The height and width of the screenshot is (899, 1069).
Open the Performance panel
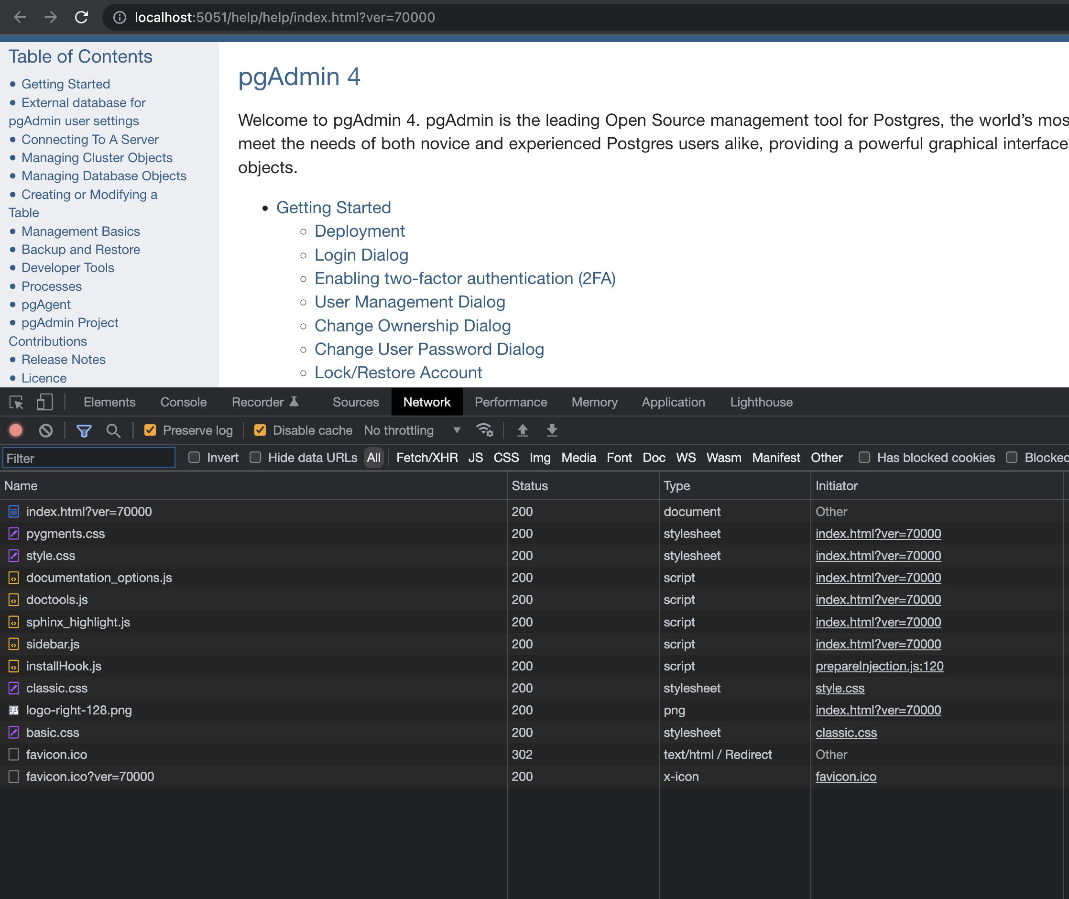(511, 402)
